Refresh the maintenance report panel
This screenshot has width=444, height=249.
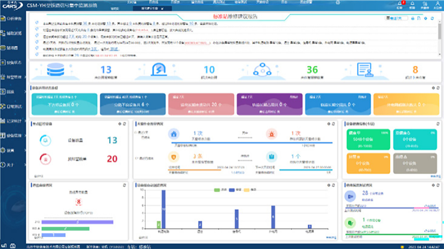(432, 18)
